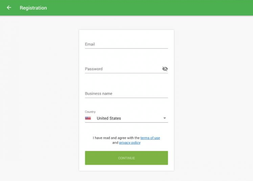Click the "Business name" placeholder label
The width and height of the screenshot is (253, 181).
pos(98,94)
